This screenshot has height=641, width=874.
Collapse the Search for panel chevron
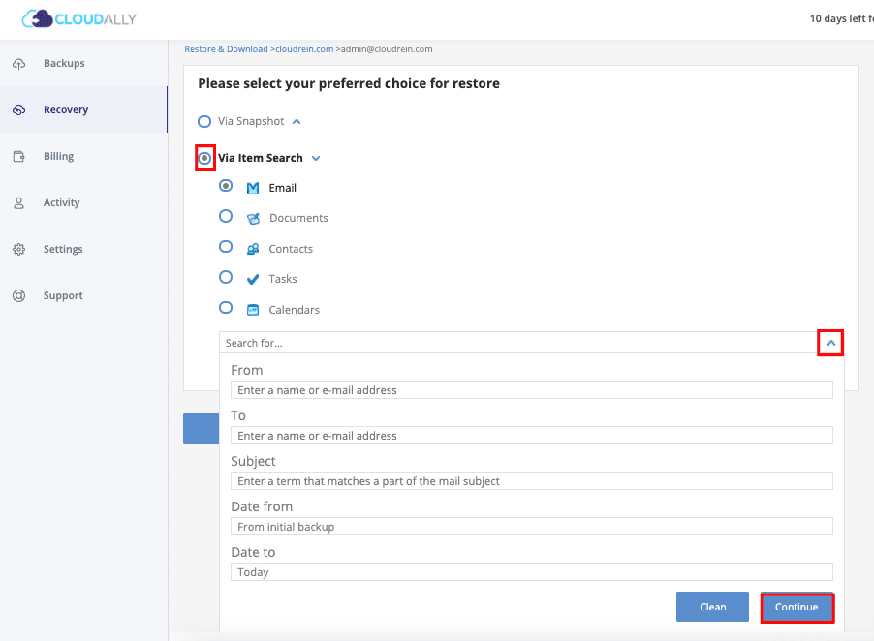tap(830, 343)
